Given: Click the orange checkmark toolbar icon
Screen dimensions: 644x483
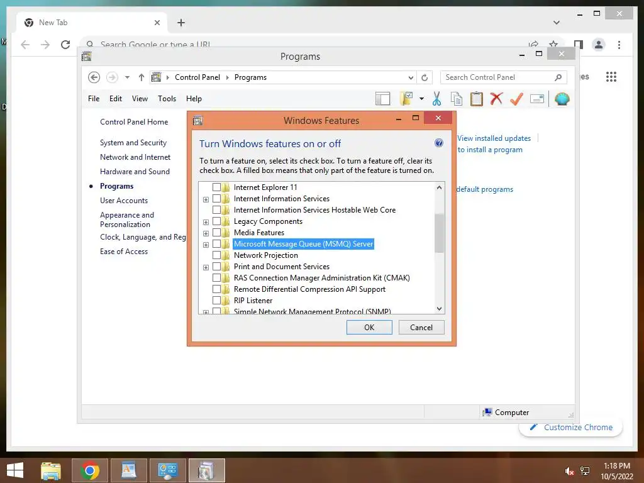Looking at the screenshot, I should [516, 99].
